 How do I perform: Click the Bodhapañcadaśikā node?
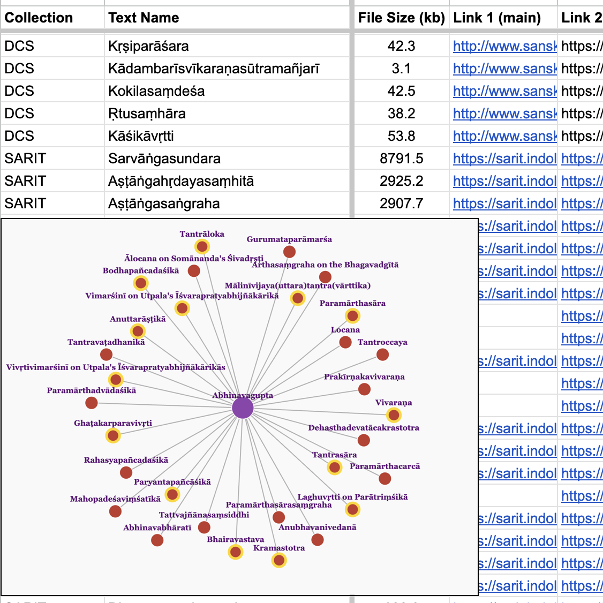(141, 283)
